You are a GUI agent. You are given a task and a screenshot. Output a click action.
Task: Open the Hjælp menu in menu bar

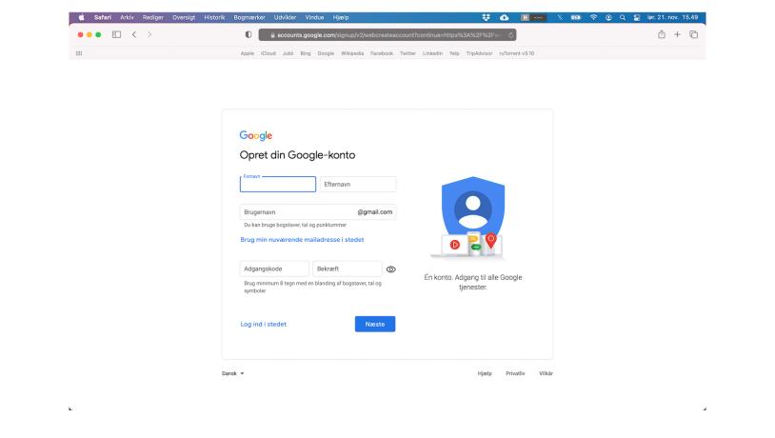click(x=341, y=17)
